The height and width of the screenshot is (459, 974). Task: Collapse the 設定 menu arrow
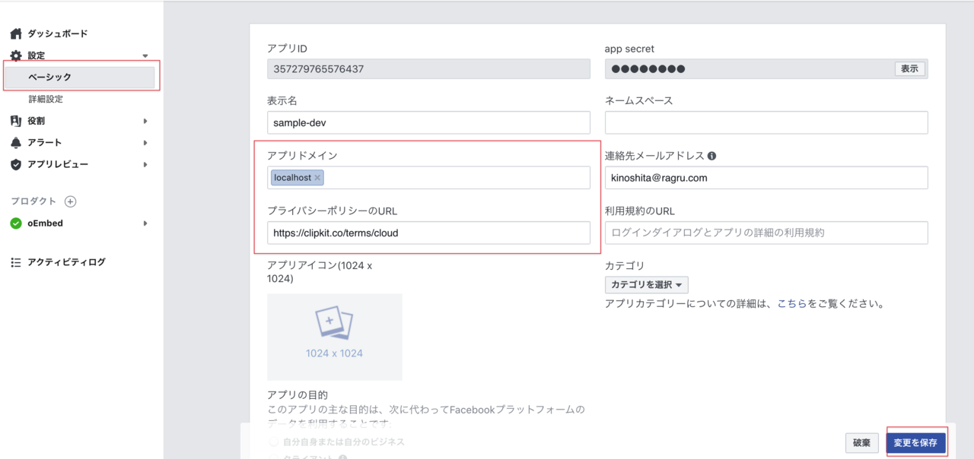coord(145,55)
